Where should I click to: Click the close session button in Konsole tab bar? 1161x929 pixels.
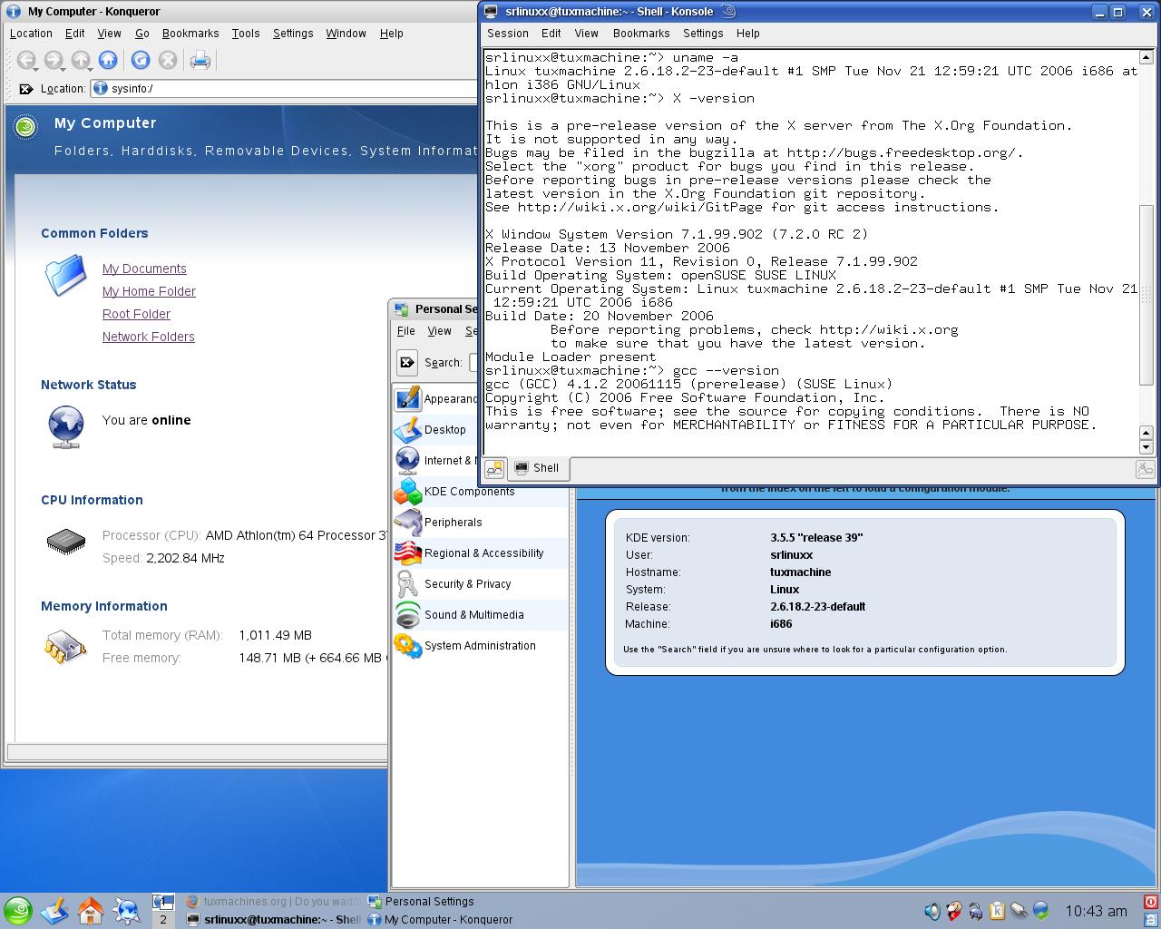(1145, 469)
